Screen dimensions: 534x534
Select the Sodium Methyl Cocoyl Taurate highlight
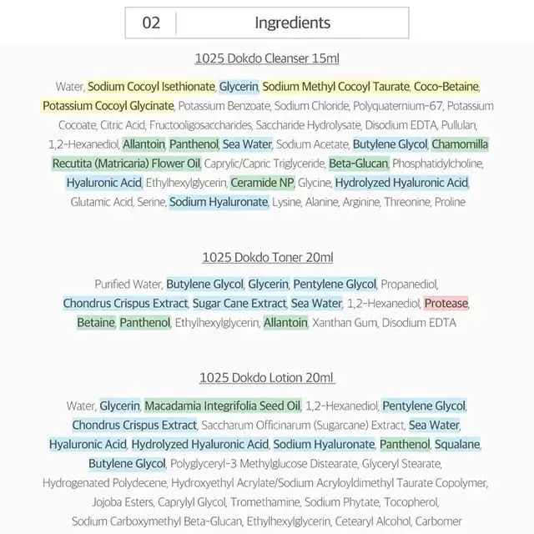[335, 87]
